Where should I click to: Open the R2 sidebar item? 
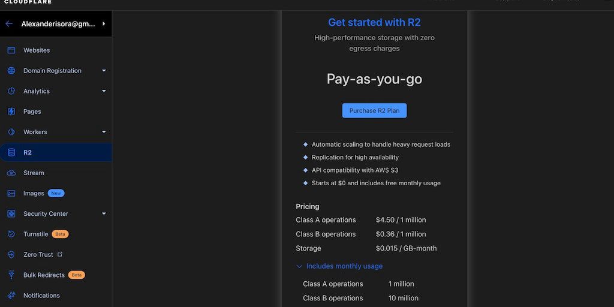[x=28, y=152]
